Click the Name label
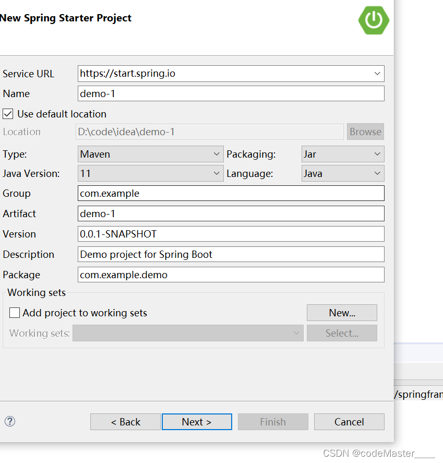The image size is (443, 463). [x=16, y=93]
